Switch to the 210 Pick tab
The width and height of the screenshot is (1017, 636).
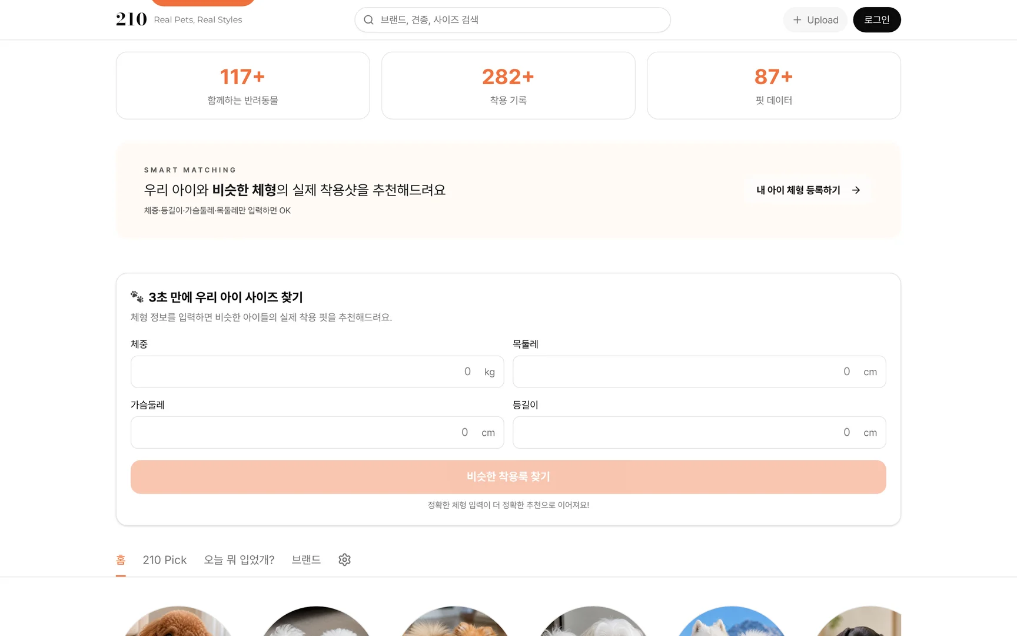click(165, 559)
